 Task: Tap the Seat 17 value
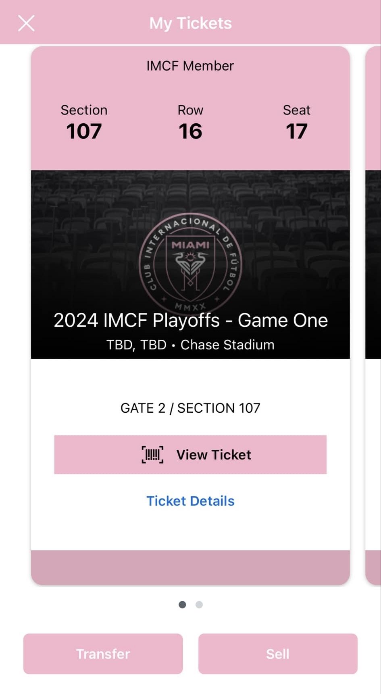(297, 131)
